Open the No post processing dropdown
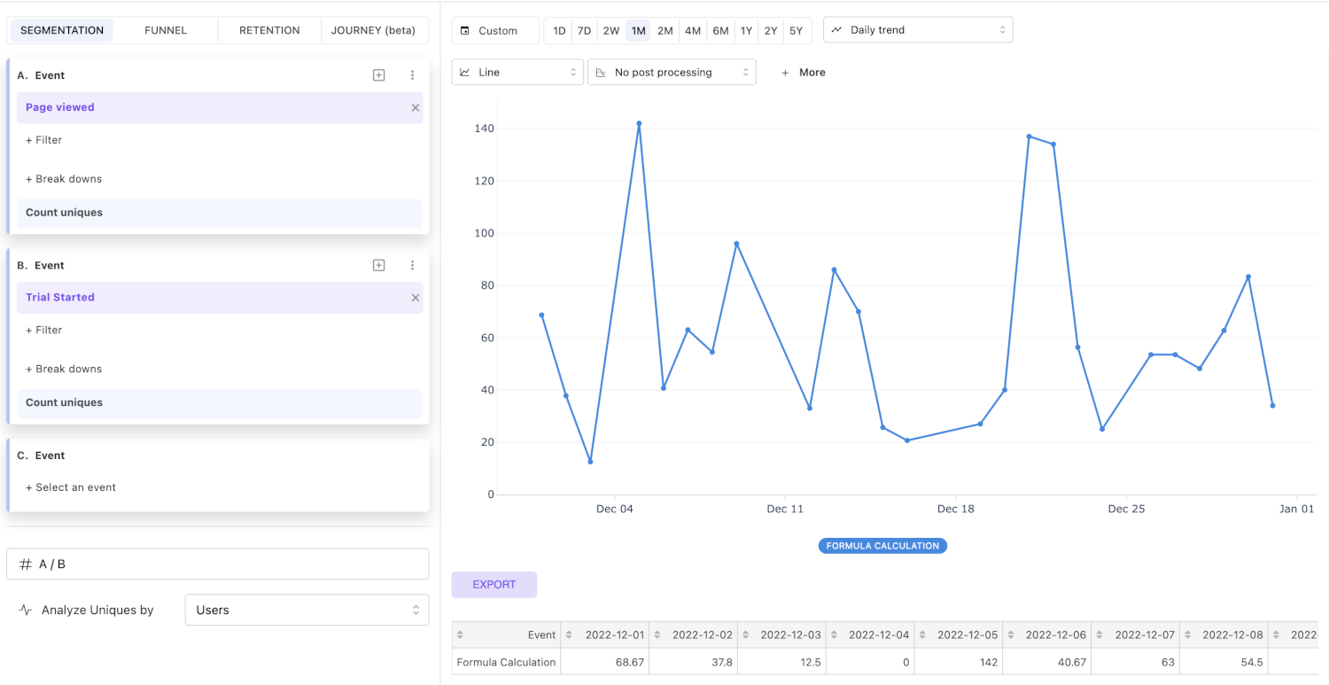Image resolution: width=1329 pixels, height=685 pixels. click(672, 73)
